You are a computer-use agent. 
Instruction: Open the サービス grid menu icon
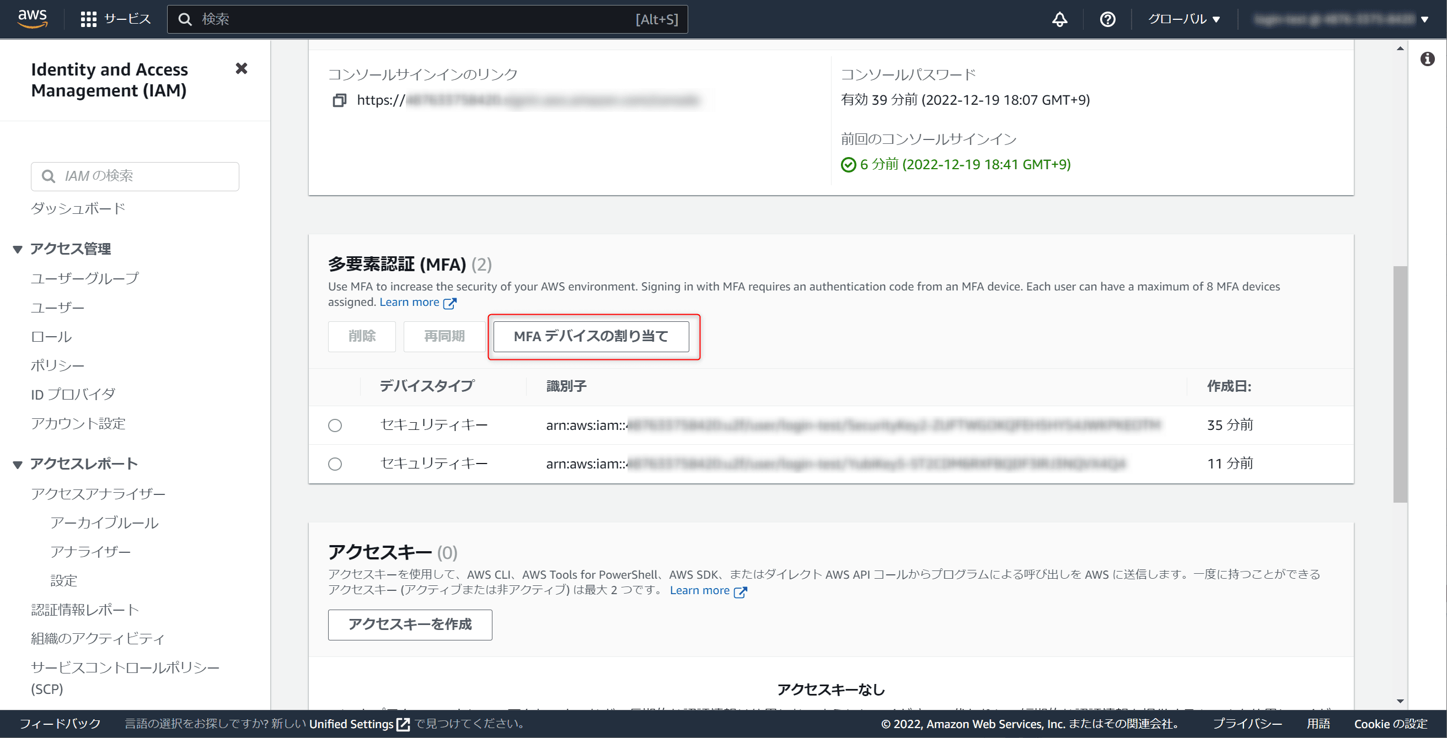coord(88,19)
